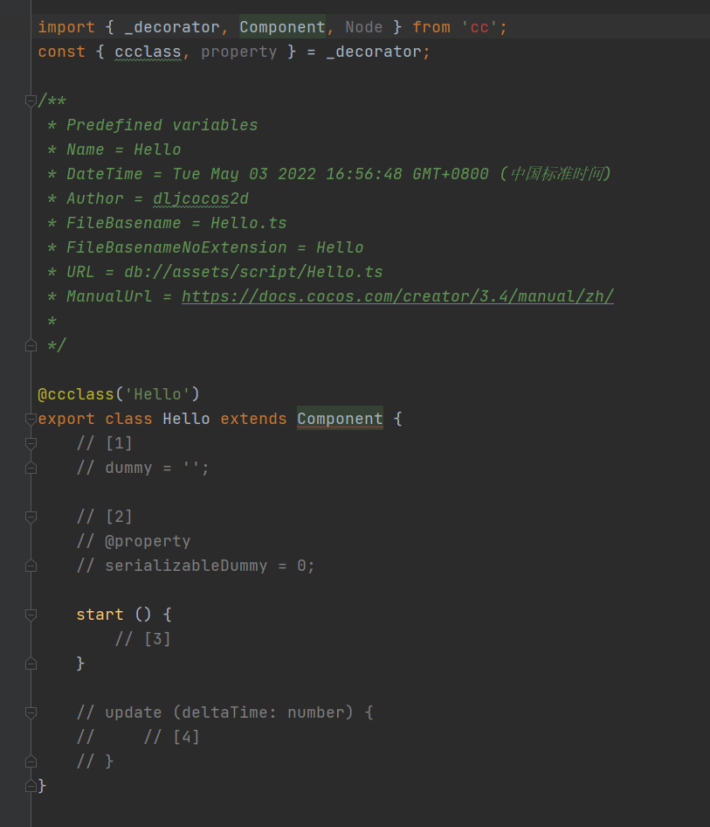The width and height of the screenshot is (710, 827).
Task: Click the start method name
Action: tap(100, 615)
